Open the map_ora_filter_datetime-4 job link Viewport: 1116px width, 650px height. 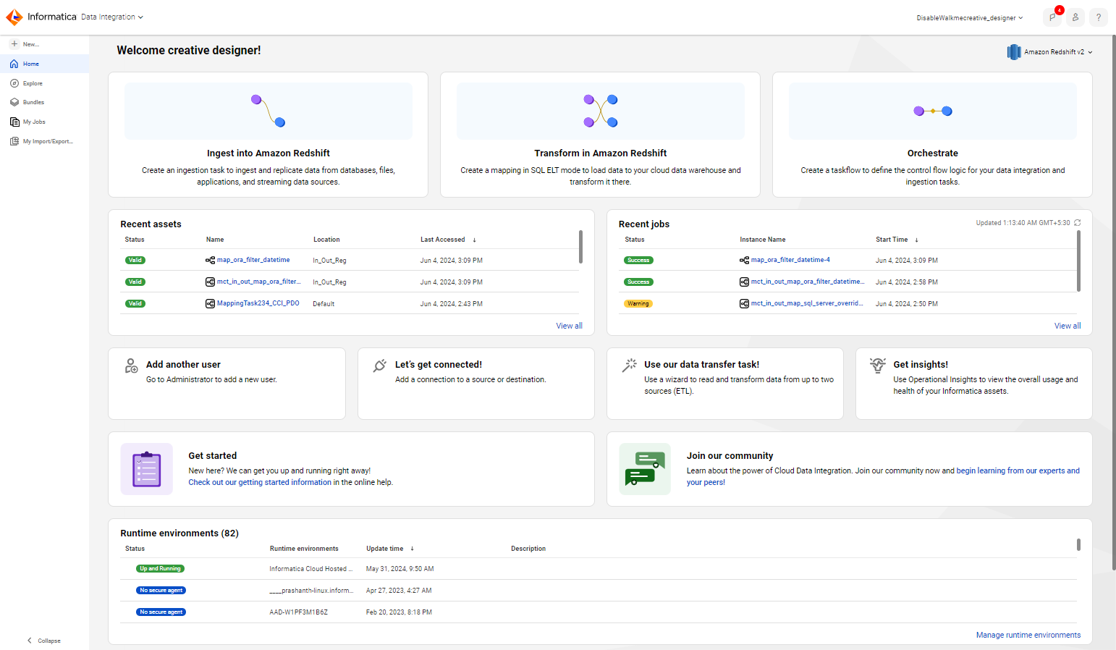(790, 260)
